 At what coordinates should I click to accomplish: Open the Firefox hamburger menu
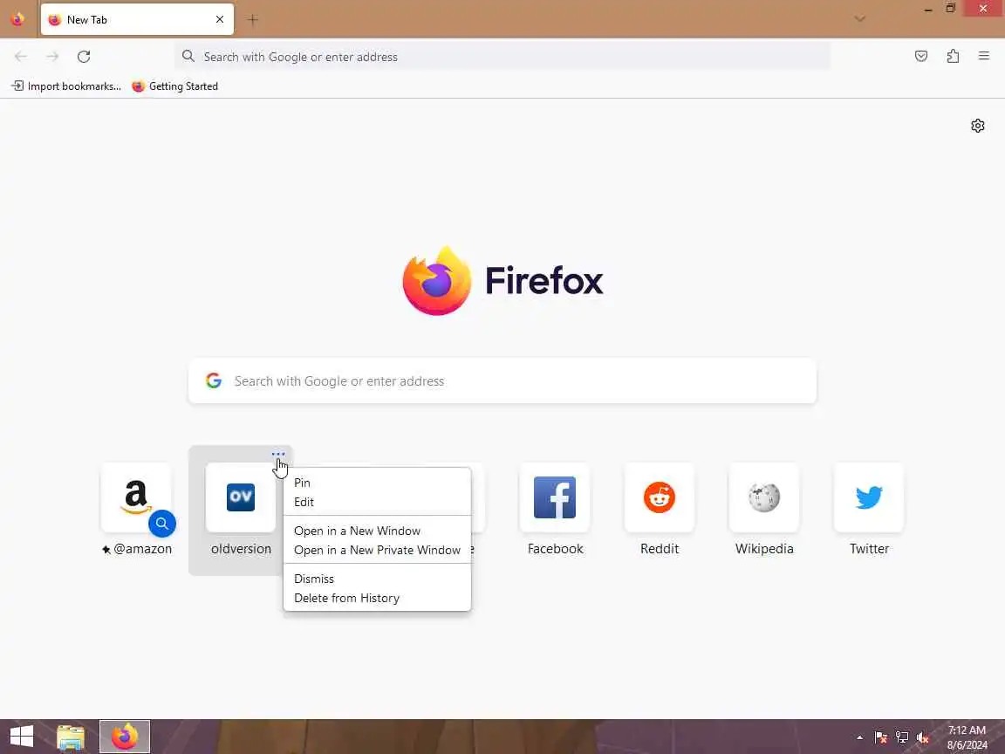984,57
